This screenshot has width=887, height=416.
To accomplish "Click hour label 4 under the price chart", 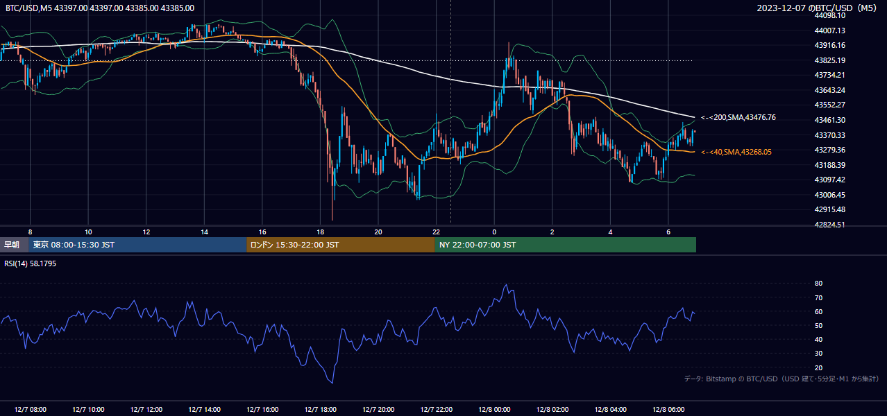I will pyautogui.click(x=610, y=232).
